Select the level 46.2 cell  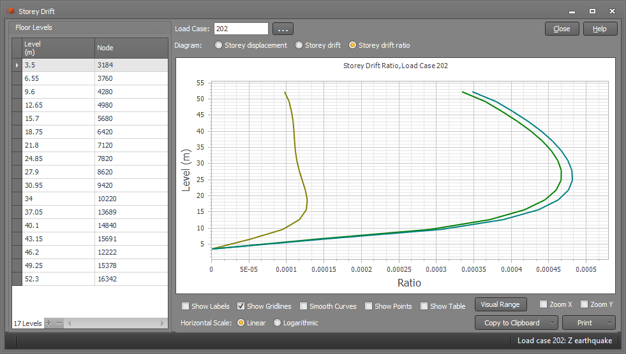[58, 252]
